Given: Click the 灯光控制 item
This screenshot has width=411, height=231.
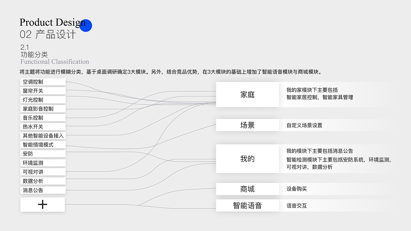Looking at the screenshot, I should (43, 99).
